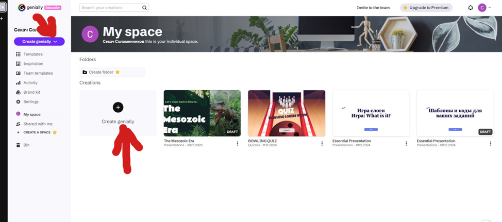Click the BOWLING QUIZ title text

[x=262, y=141]
